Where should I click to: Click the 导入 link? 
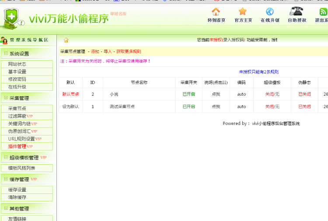tap(108, 52)
